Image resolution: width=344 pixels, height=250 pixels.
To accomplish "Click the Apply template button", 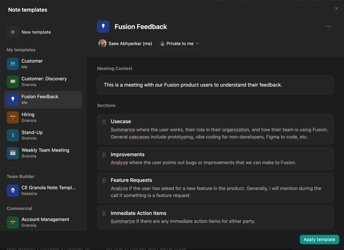I will coord(319,239).
